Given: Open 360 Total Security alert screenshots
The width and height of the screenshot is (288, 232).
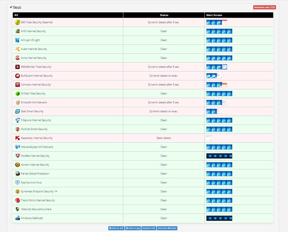Looking at the screenshot, I should [x=217, y=22].
